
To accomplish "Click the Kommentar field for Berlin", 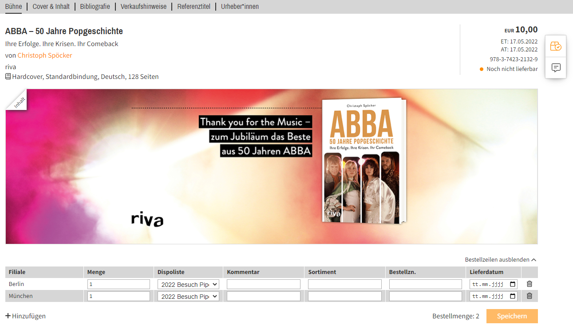I will point(264,284).
